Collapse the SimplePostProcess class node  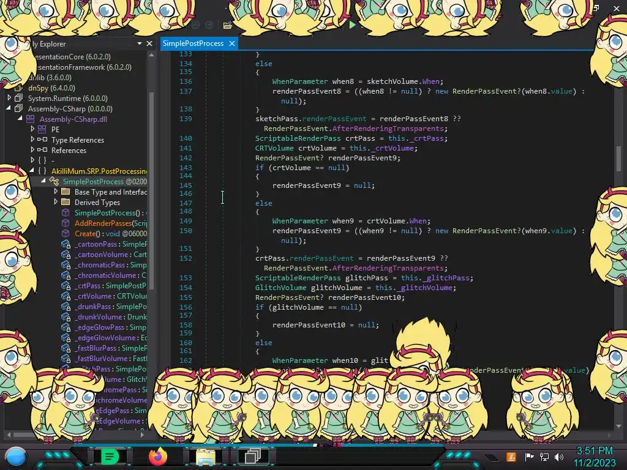(x=43, y=181)
